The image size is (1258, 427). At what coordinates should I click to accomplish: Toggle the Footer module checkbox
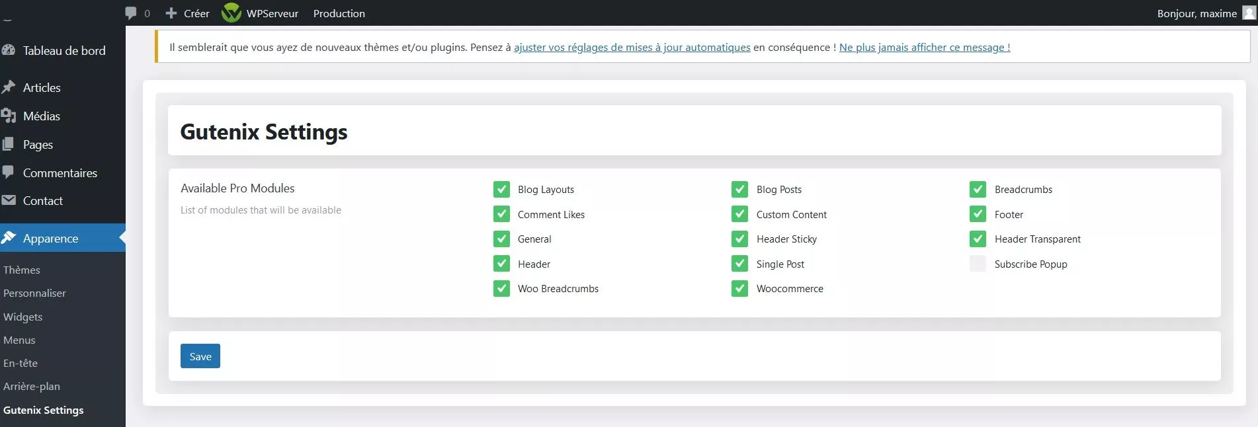[x=978, y=214]
